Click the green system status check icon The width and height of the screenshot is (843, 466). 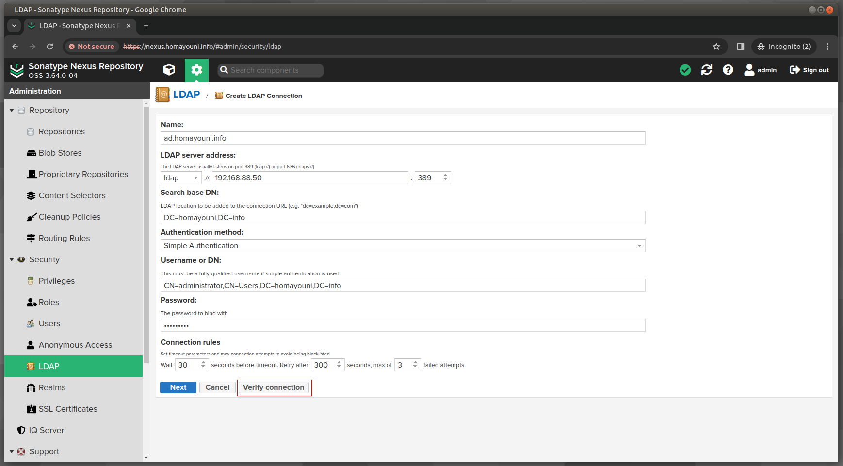[685, 70]
